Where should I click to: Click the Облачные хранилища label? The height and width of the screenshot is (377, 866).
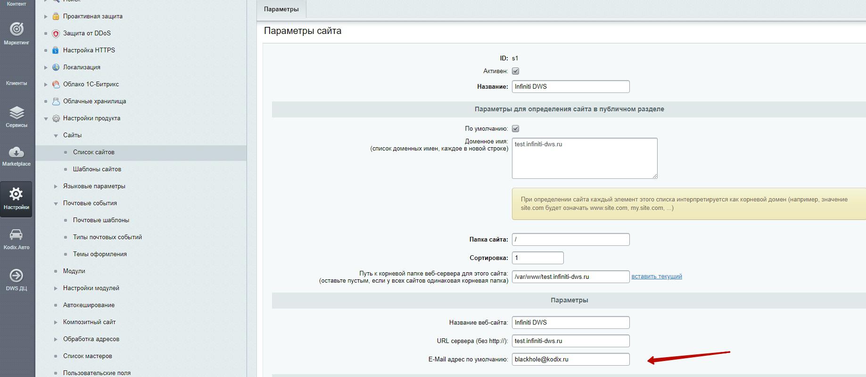click(94, 101)
